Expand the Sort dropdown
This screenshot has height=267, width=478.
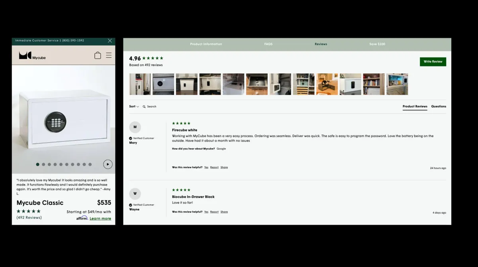click(x=134, y=106)
